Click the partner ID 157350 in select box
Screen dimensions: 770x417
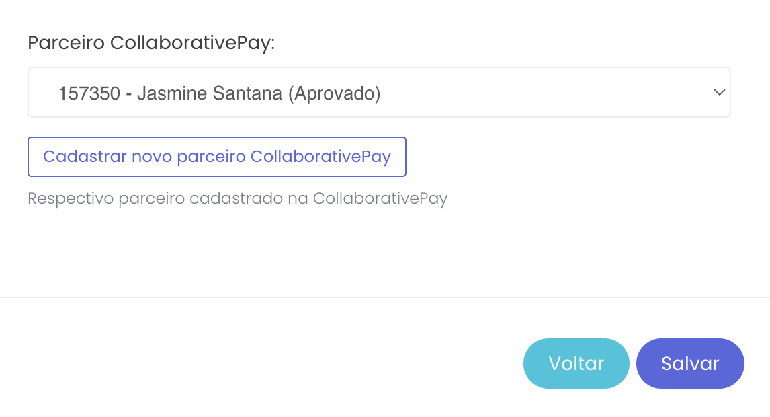89,93
